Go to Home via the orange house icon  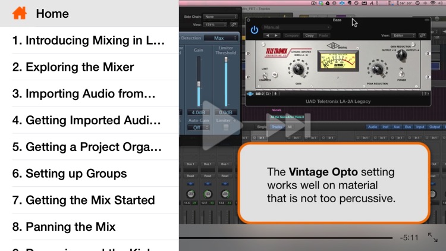(20, 13)
